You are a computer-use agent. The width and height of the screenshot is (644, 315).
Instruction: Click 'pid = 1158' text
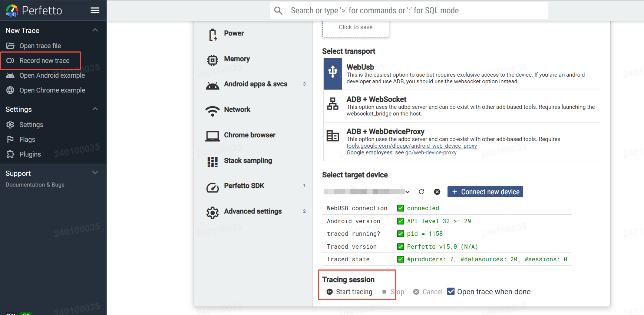[425, 234]
